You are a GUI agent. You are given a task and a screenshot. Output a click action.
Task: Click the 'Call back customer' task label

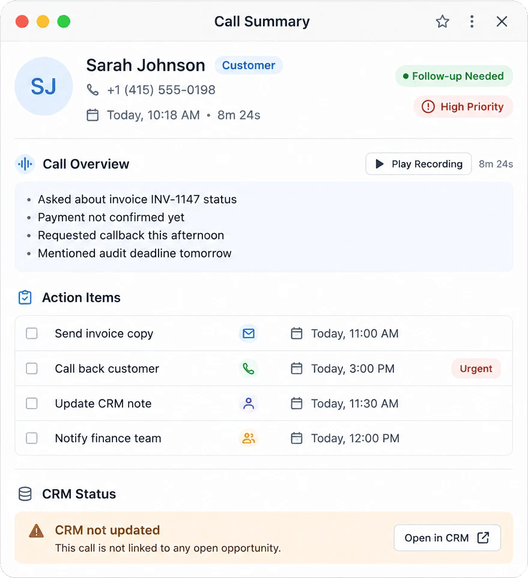[107, 368]
